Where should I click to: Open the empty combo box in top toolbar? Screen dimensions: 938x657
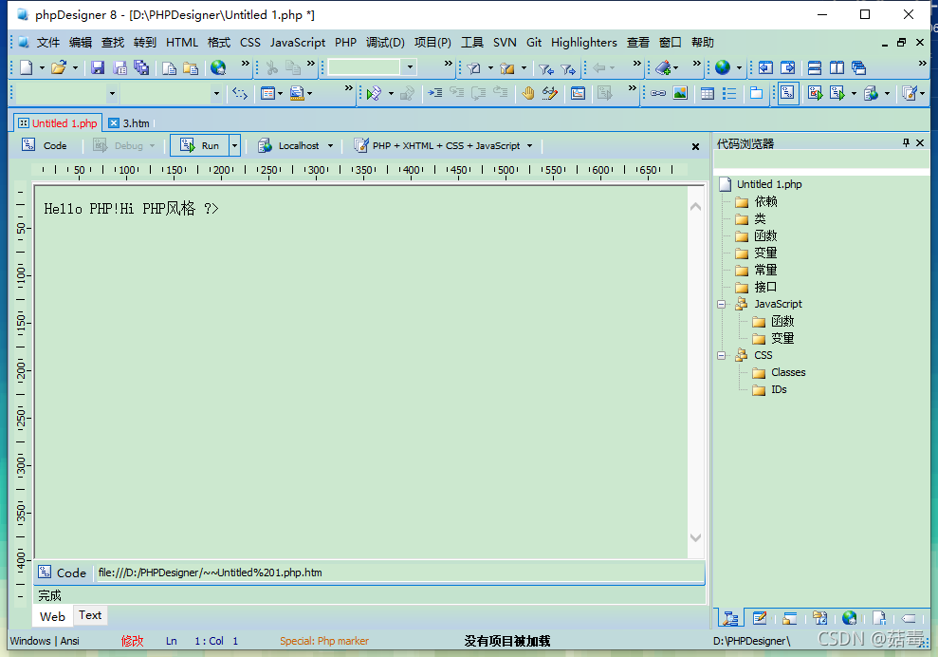[x=372, y=67]
